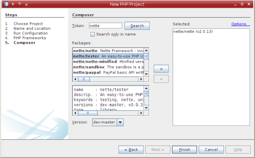Close the New PHP Project dialog

(249, 4)
